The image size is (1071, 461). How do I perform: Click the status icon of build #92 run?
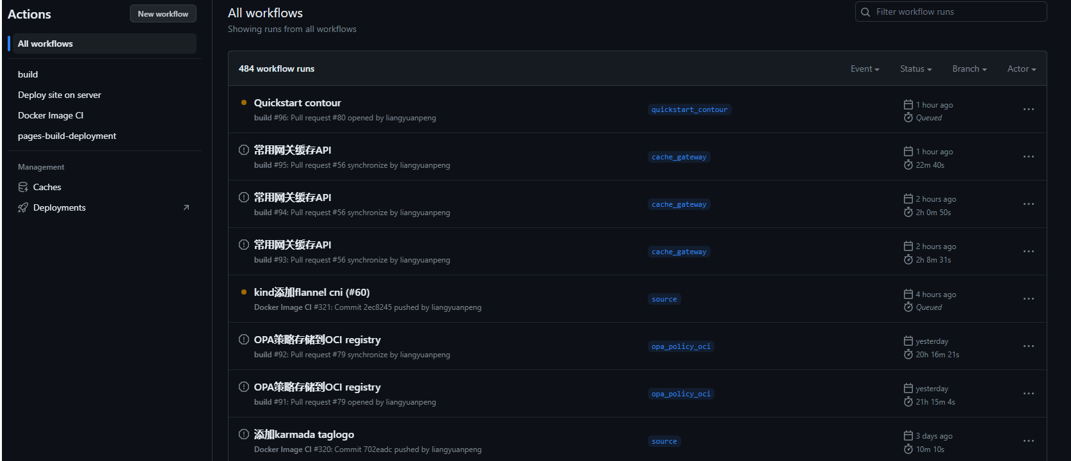(x=244, y=339)
